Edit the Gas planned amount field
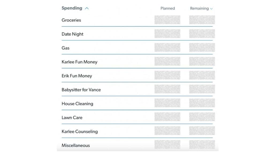The height and width of the screenshot is (154, 274). (x=167, y=48)
